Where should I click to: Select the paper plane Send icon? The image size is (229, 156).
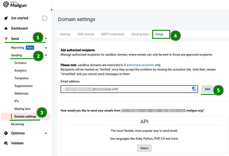[6, 38]
